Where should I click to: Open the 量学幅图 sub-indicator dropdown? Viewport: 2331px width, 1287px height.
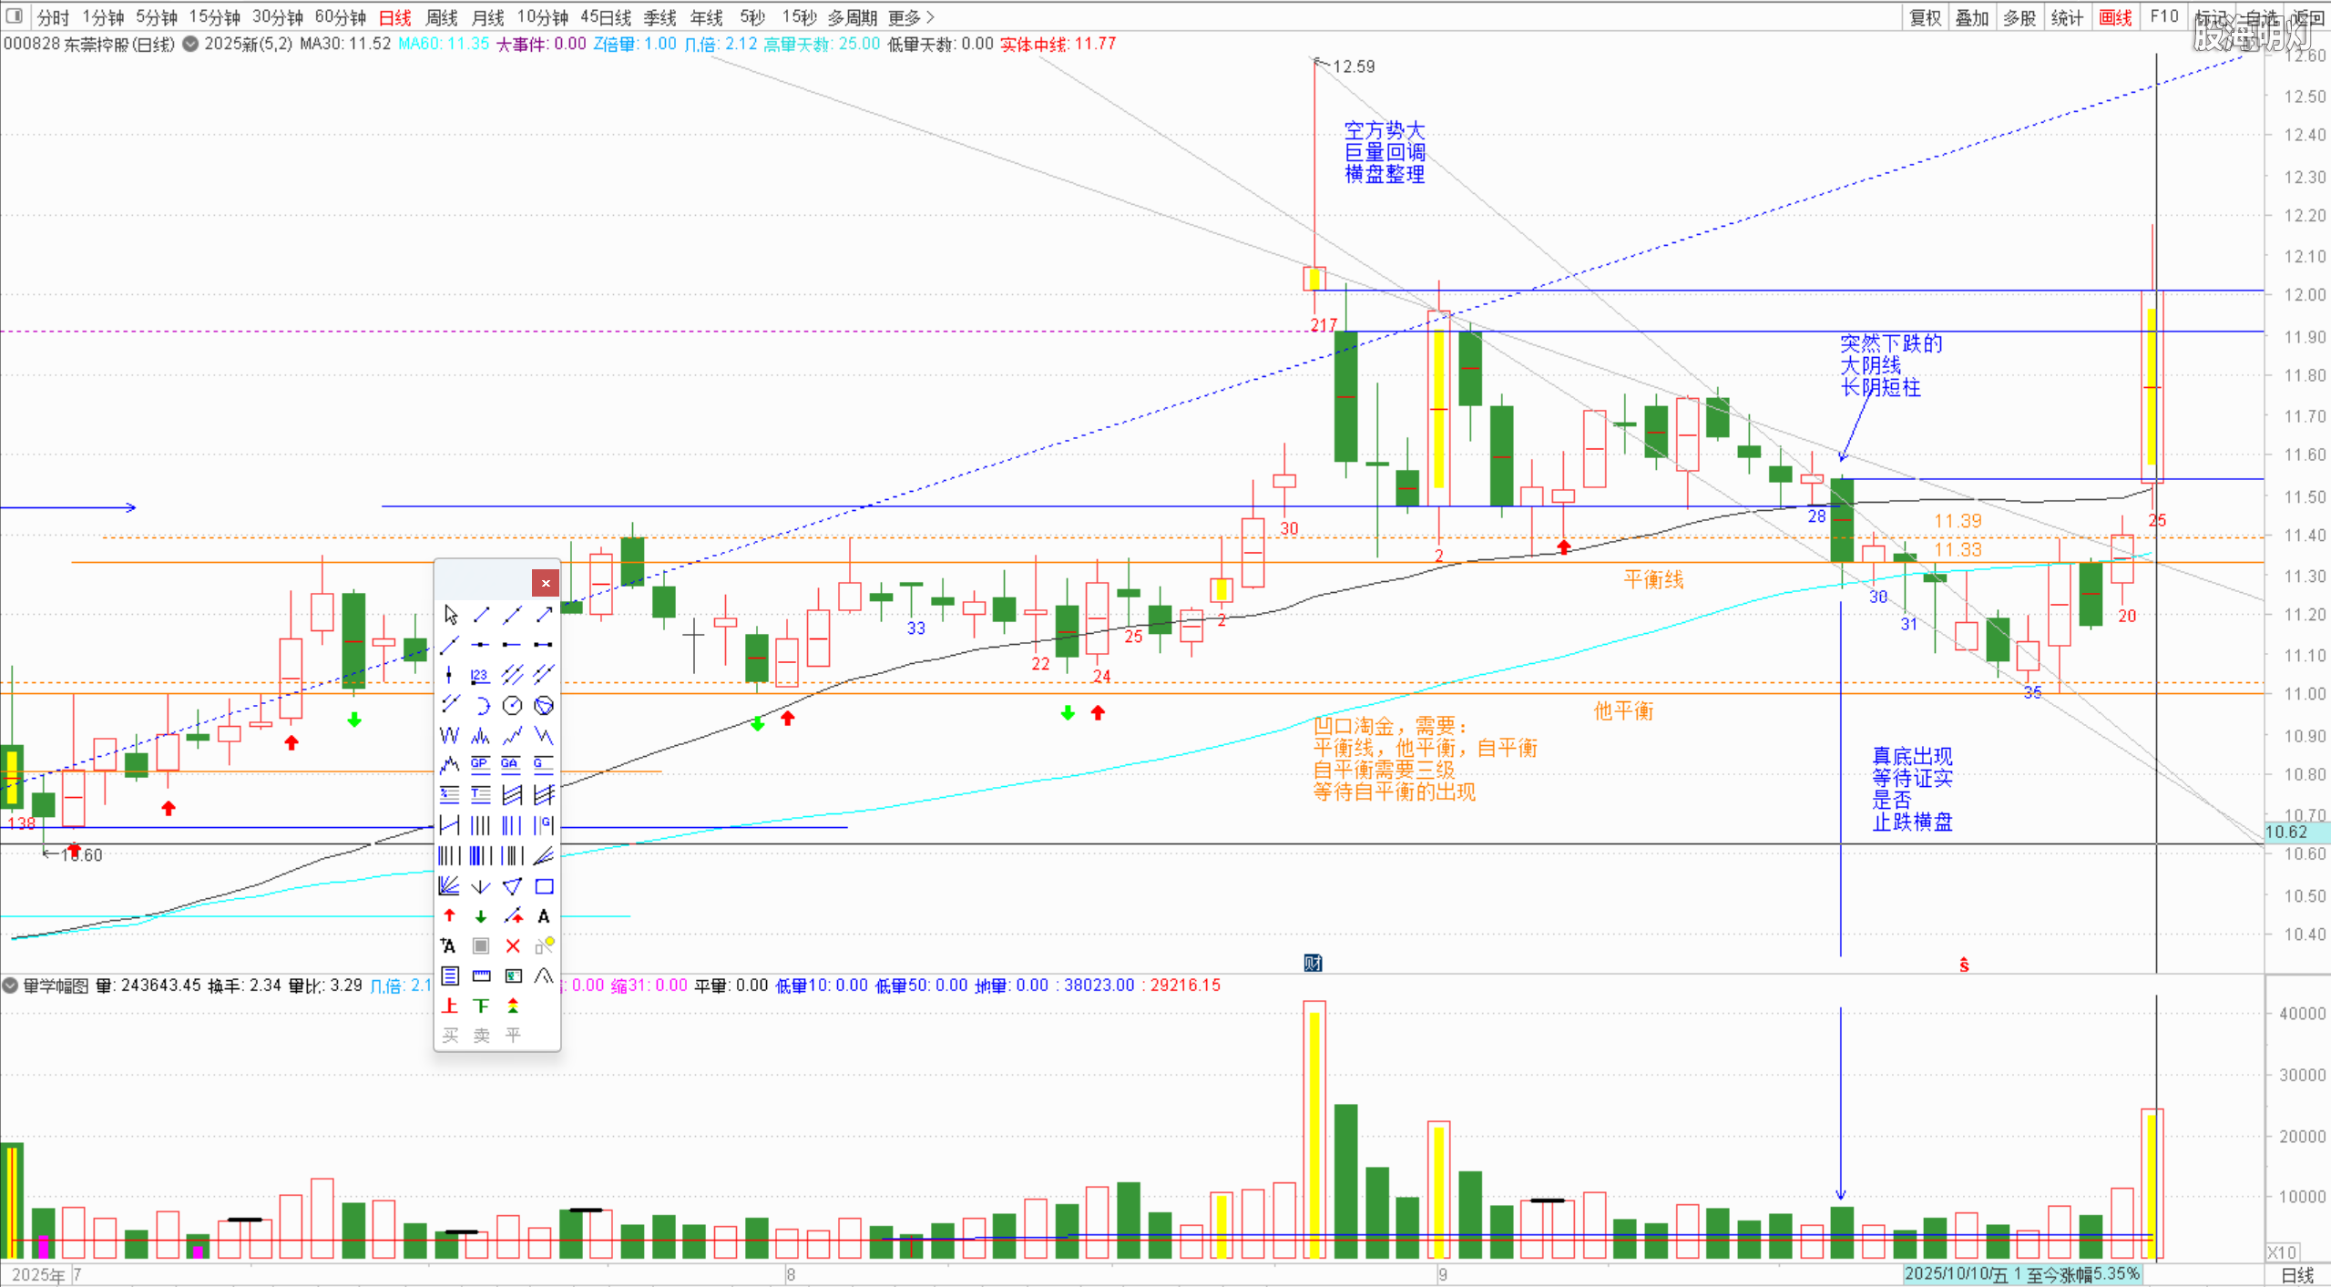pyautogui.click(x=11, y=986)
